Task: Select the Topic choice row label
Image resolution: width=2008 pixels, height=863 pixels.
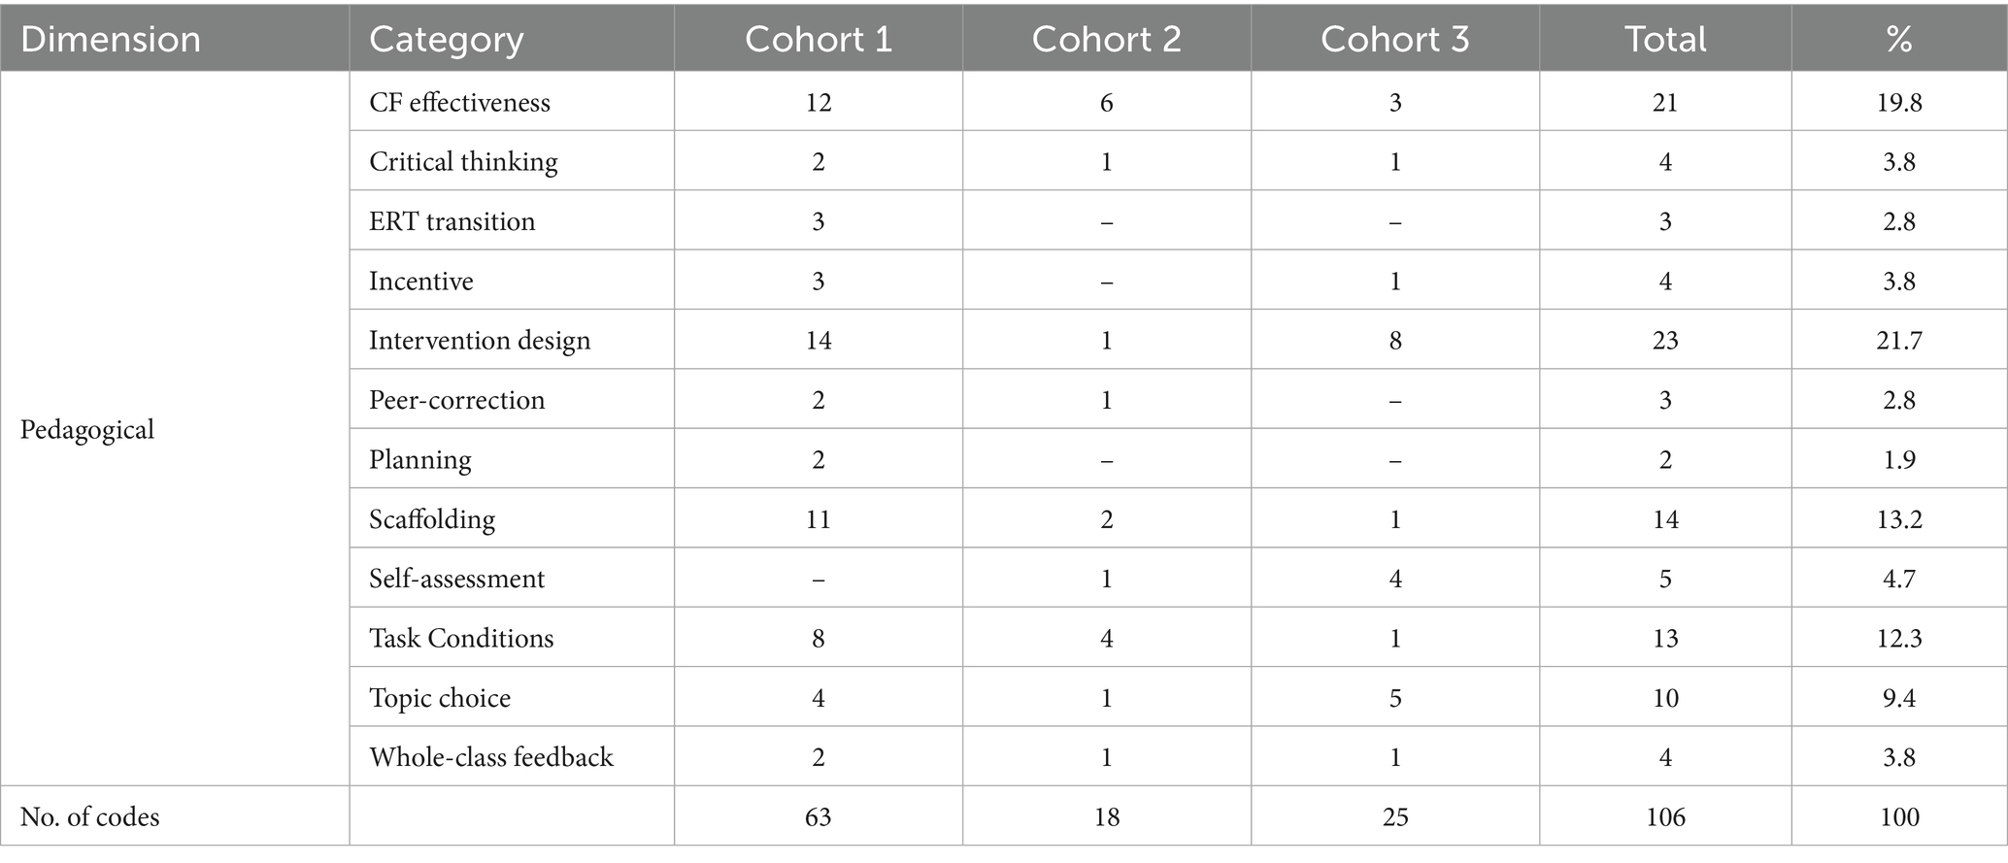Action: pos(440,698)
